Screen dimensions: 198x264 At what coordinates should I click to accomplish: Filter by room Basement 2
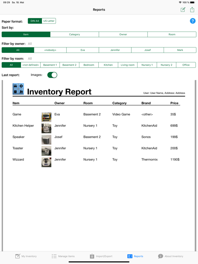(x=69, y=65)
